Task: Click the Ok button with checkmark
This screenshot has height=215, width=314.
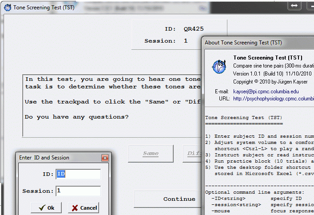Action: coord(46,208)
